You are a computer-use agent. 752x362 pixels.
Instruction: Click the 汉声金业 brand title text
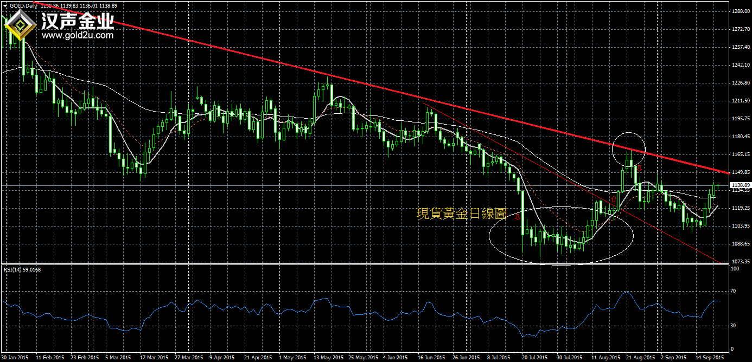tap(78, 21)
